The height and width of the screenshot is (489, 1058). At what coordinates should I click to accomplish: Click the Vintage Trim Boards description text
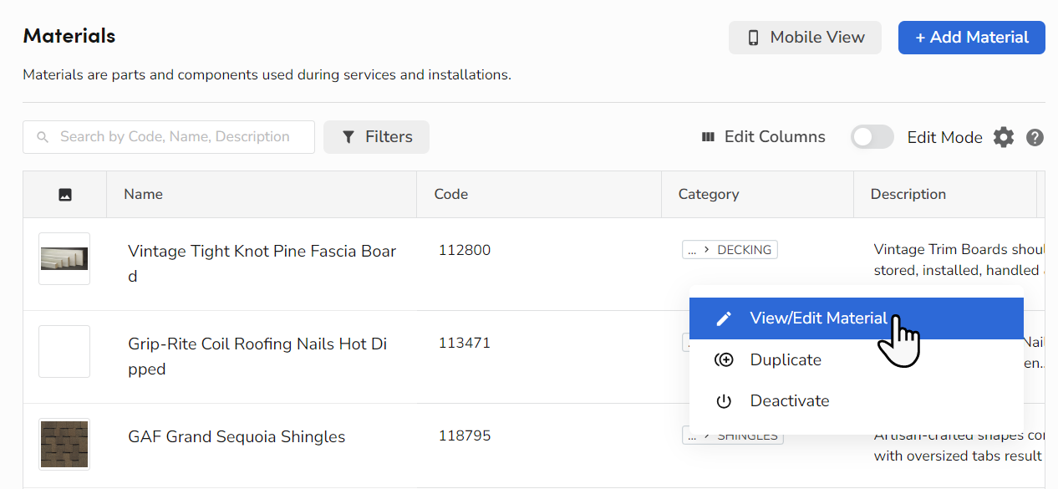click(959, 260)
